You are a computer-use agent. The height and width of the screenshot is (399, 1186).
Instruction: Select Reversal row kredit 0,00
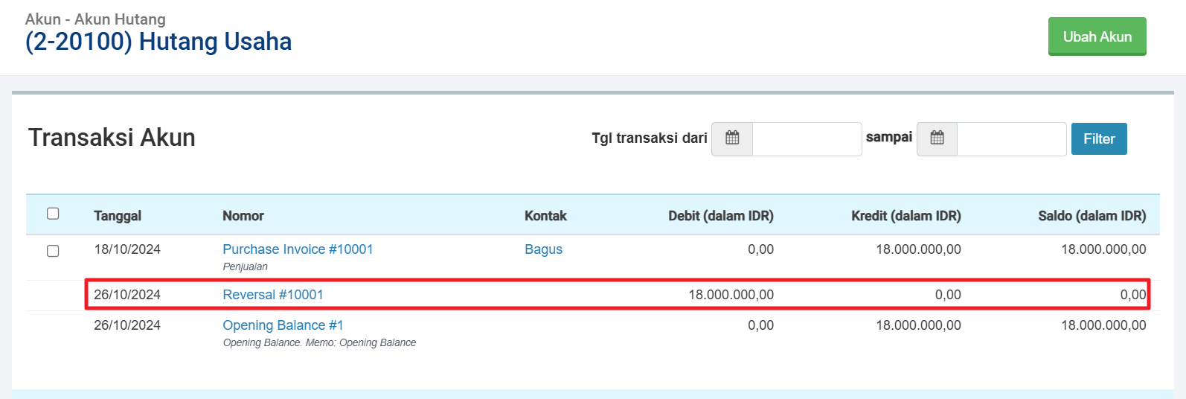(948, 295)
